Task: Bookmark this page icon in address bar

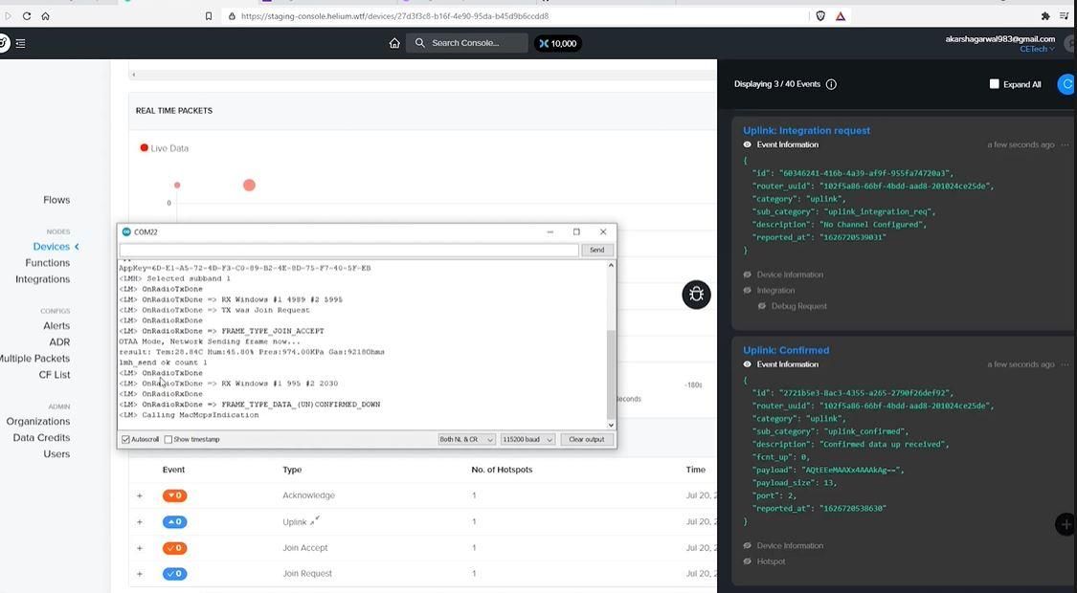Action: (209, 16)
